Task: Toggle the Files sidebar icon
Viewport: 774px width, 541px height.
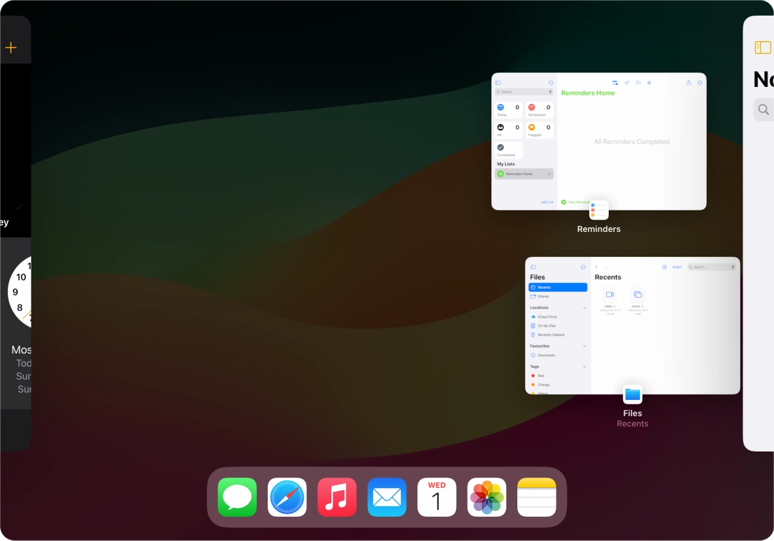Action: coord(533,267)
